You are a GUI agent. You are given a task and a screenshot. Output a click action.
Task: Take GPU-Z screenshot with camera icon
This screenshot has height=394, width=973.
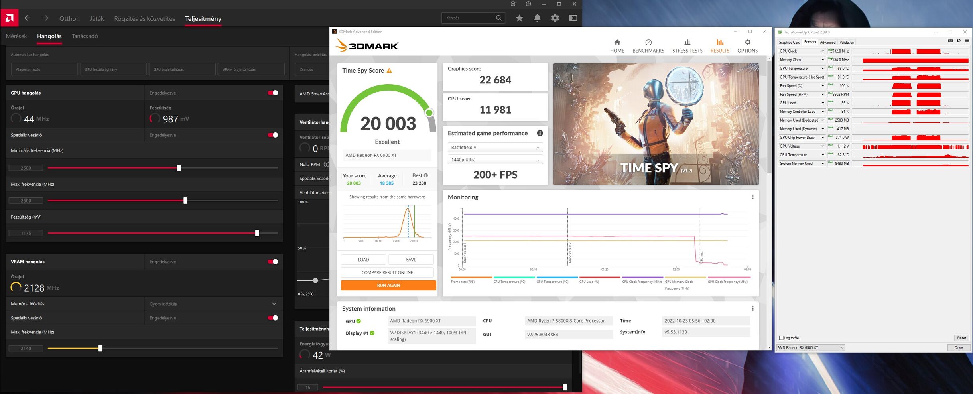tap(950, 41)
